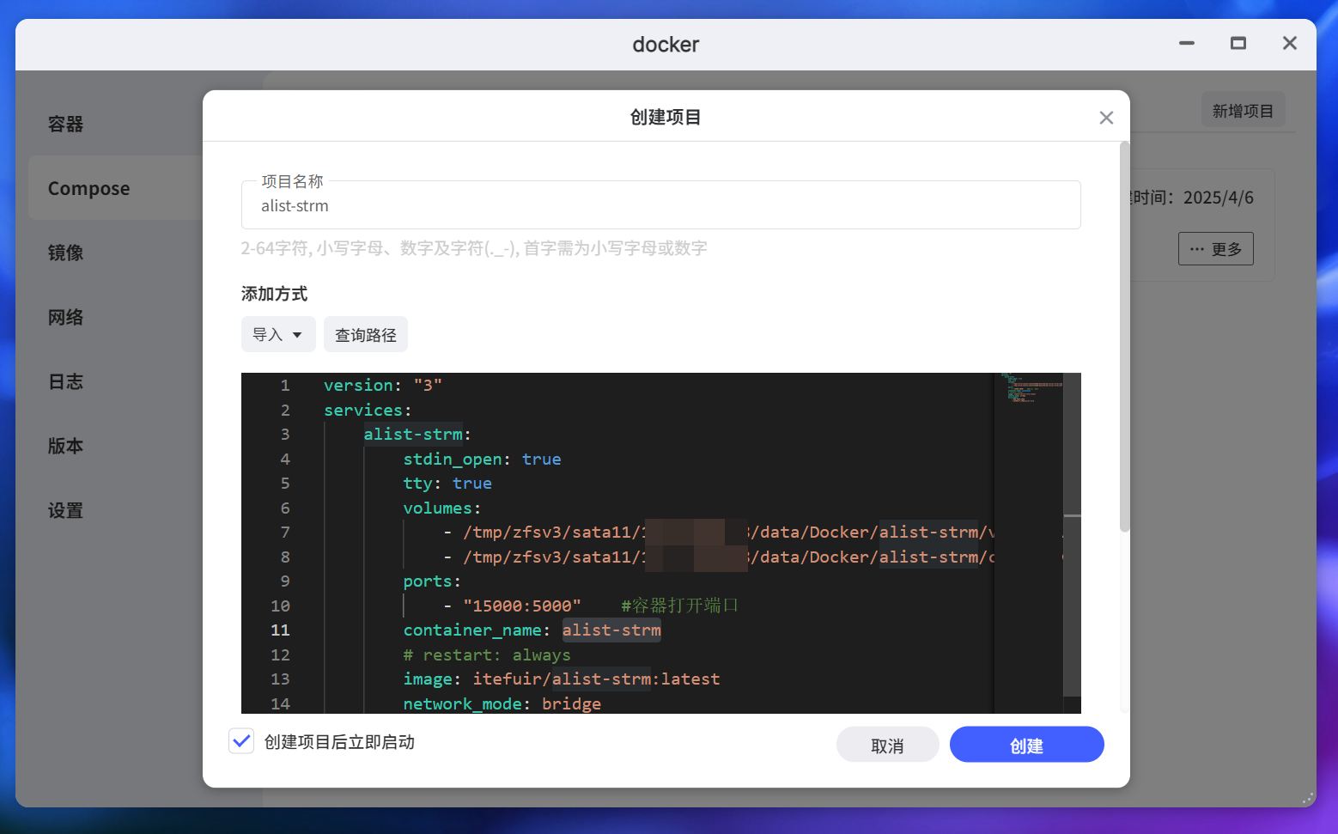This screenshot has height=834, width=1338.
Task: Click line number 11 in the editor
Action: coord(281,630)
